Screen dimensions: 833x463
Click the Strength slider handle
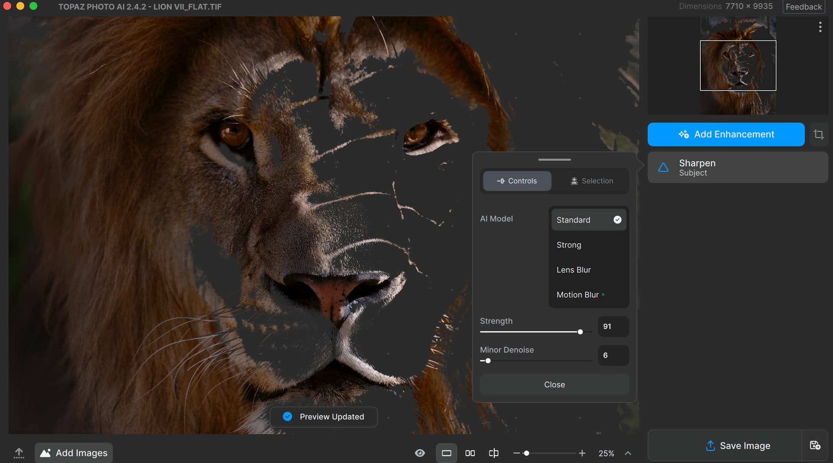pos(580,332)
